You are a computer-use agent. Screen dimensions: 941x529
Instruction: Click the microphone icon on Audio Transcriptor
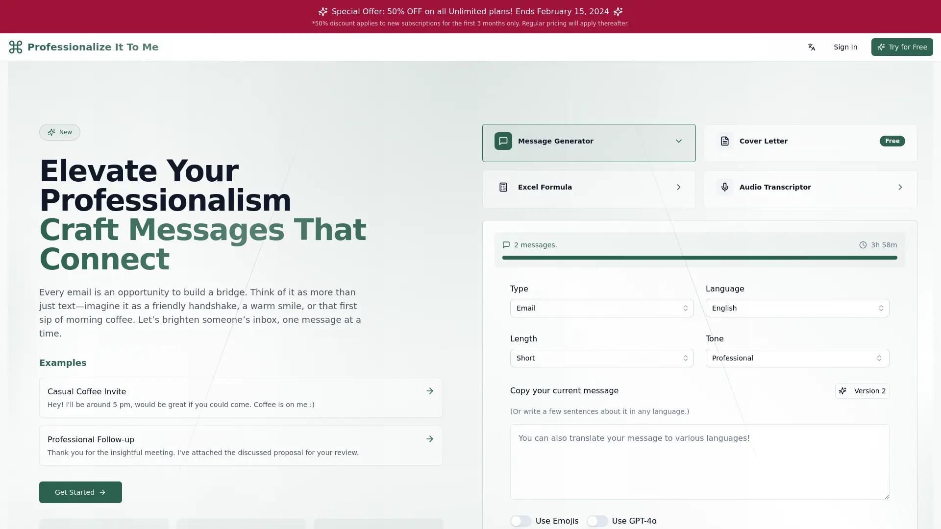(x=724, y=187)
